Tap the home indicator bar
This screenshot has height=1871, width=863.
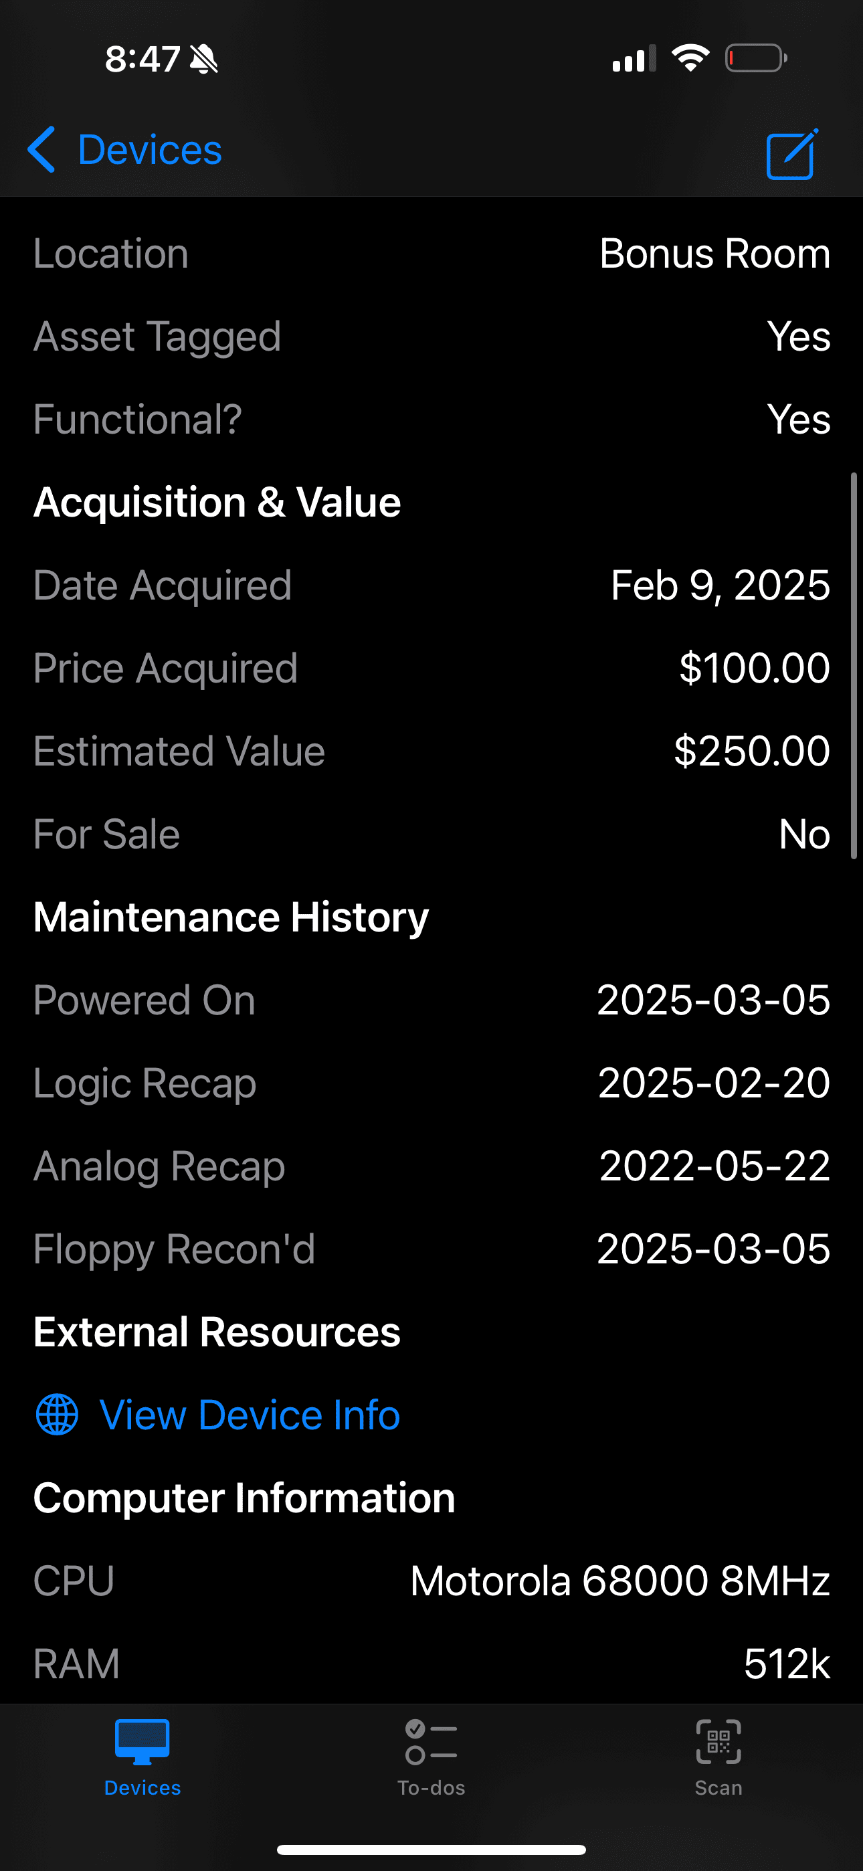pos(431,1849)
